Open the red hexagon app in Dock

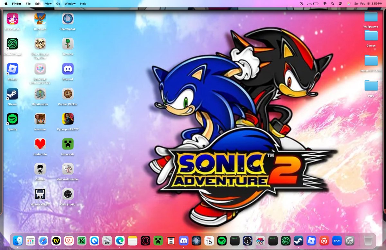click(x=324, y=240)
